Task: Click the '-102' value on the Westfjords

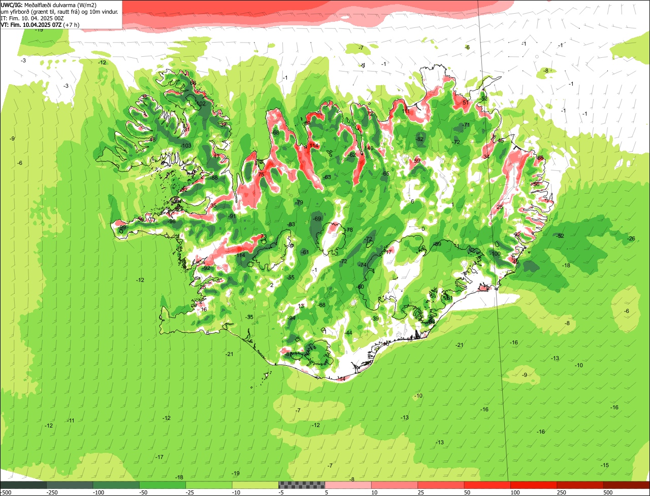Action: [x=200, y=103]
